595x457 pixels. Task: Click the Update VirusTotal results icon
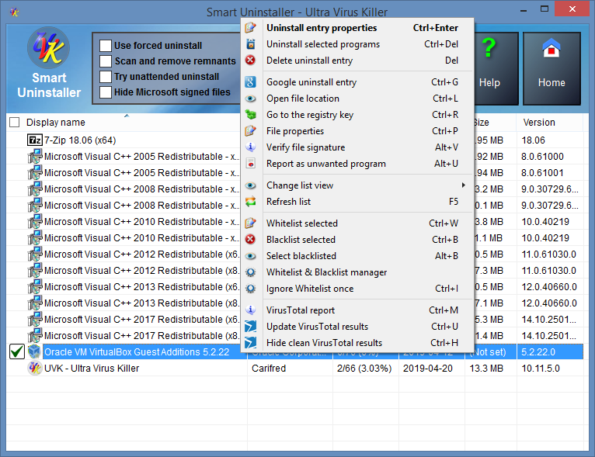[x=250, y=327]
